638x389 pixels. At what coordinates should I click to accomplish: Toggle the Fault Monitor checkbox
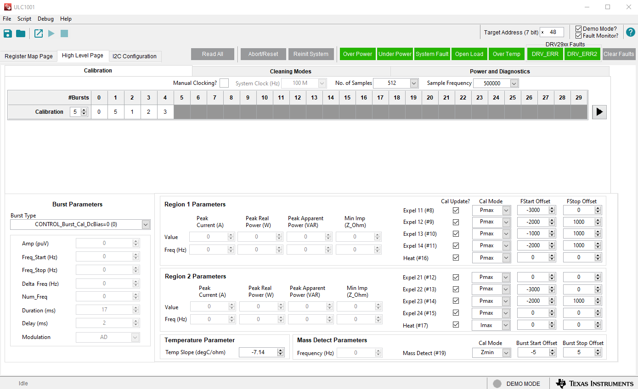click(x=579, y=36)
